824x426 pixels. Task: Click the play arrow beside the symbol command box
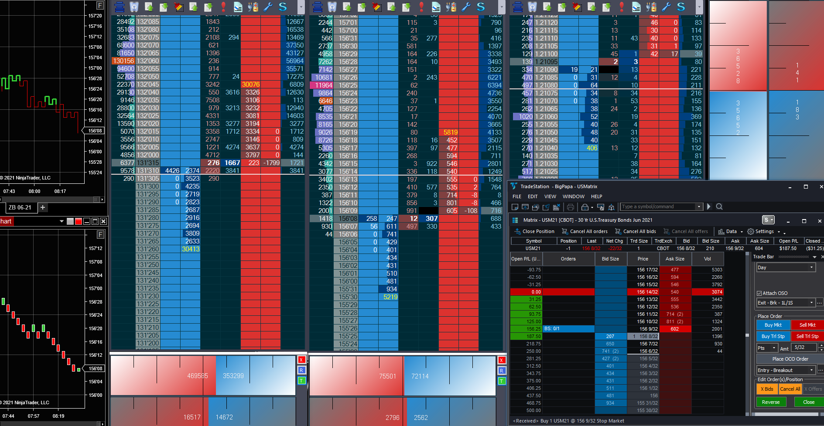click(709, 206)
